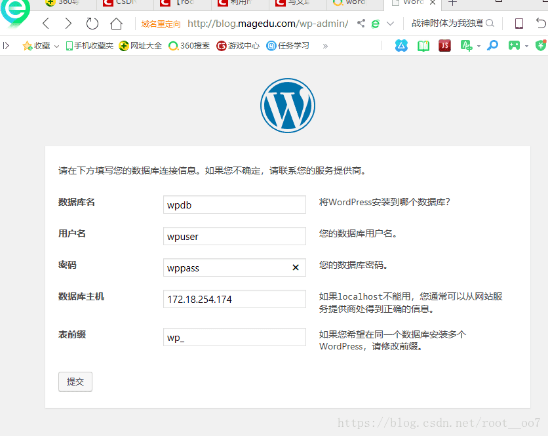Image resolution: width=548 pixels, height=436 pixels.
Task: Click the 域名重定向 label in address bar
Action: coord(161,24)
